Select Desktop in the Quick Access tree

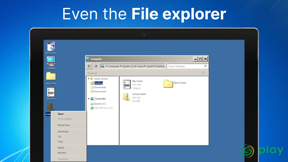[98, 83]
